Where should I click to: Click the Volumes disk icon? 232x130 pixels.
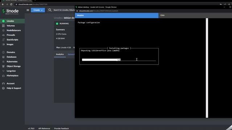[x=3, y=26]
